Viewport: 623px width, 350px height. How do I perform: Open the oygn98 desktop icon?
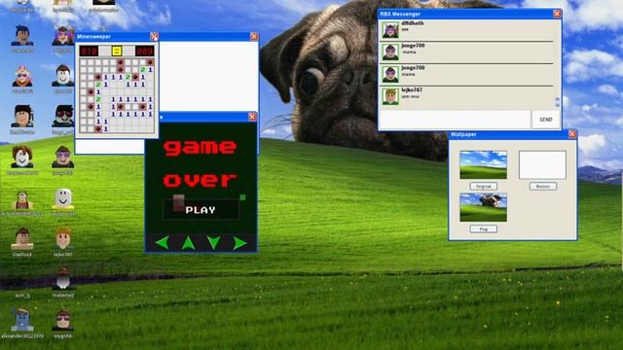[62, 323]
